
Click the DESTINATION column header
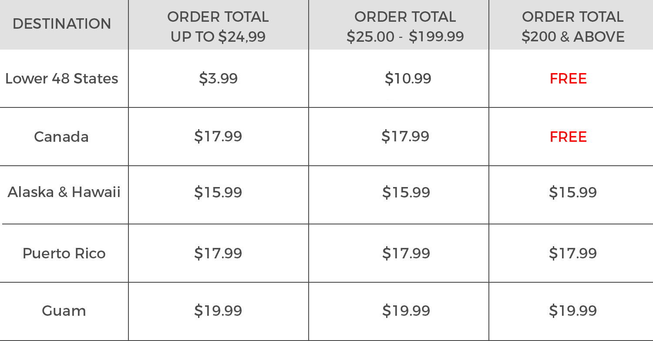point(62,23)
